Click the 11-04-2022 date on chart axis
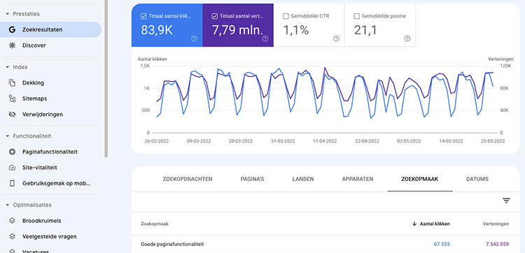The width and height of the screenshot is (525, 253). click(325, 141)
